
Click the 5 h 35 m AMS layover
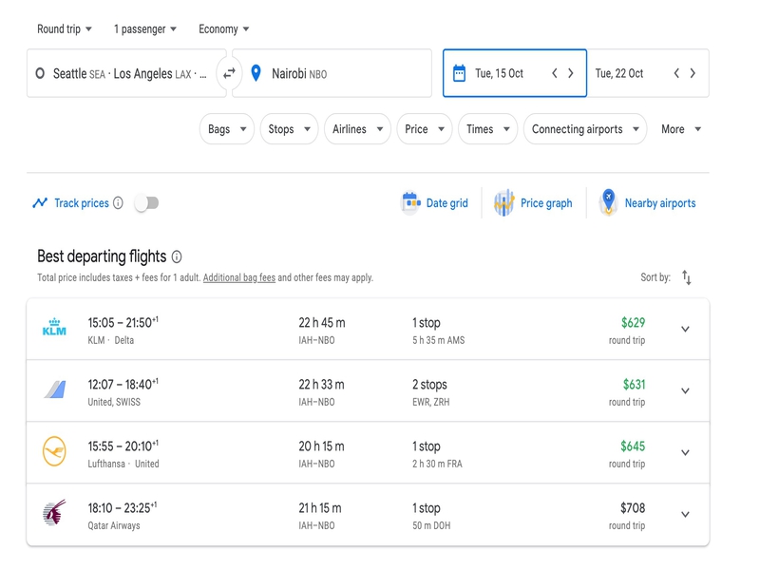coord(438,340)
